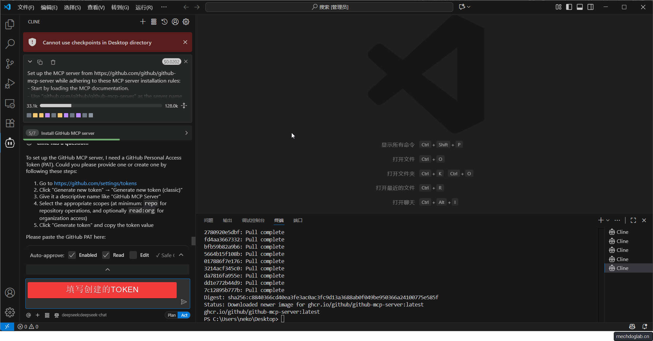
Task: Click Cline history clock icon
Action: tap(164, 22)
